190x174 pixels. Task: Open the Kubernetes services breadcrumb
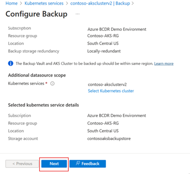44,3
